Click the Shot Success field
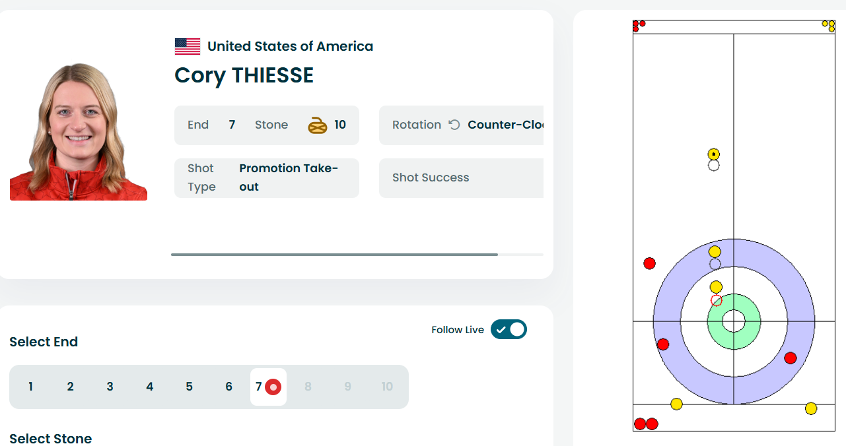 click(x=461, y=177)
